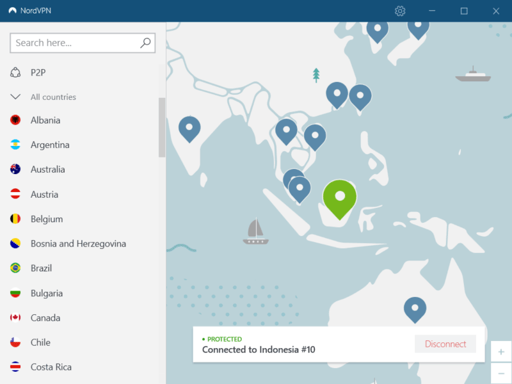Click the Connected to Indonesia #10 text
The image size is (512, 384).
point(259,349)
